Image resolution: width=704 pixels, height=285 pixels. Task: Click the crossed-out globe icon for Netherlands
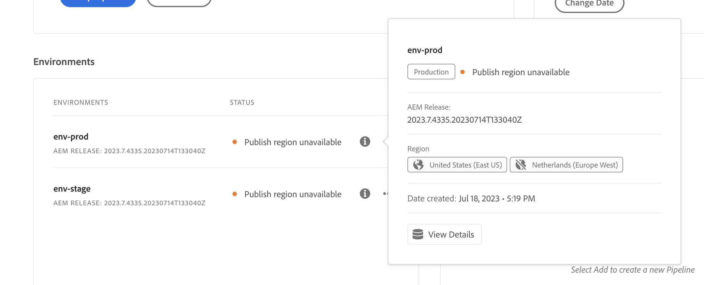pos(521,165)
